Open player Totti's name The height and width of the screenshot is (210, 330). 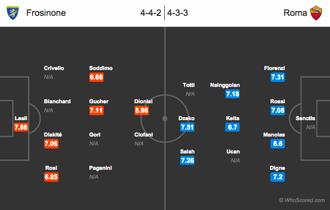[x=189, y=85]
